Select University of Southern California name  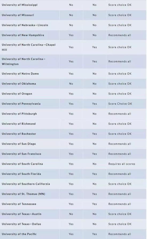tap(26, 184)
